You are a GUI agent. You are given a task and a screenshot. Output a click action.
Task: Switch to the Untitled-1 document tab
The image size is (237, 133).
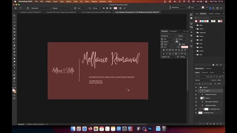31,12
